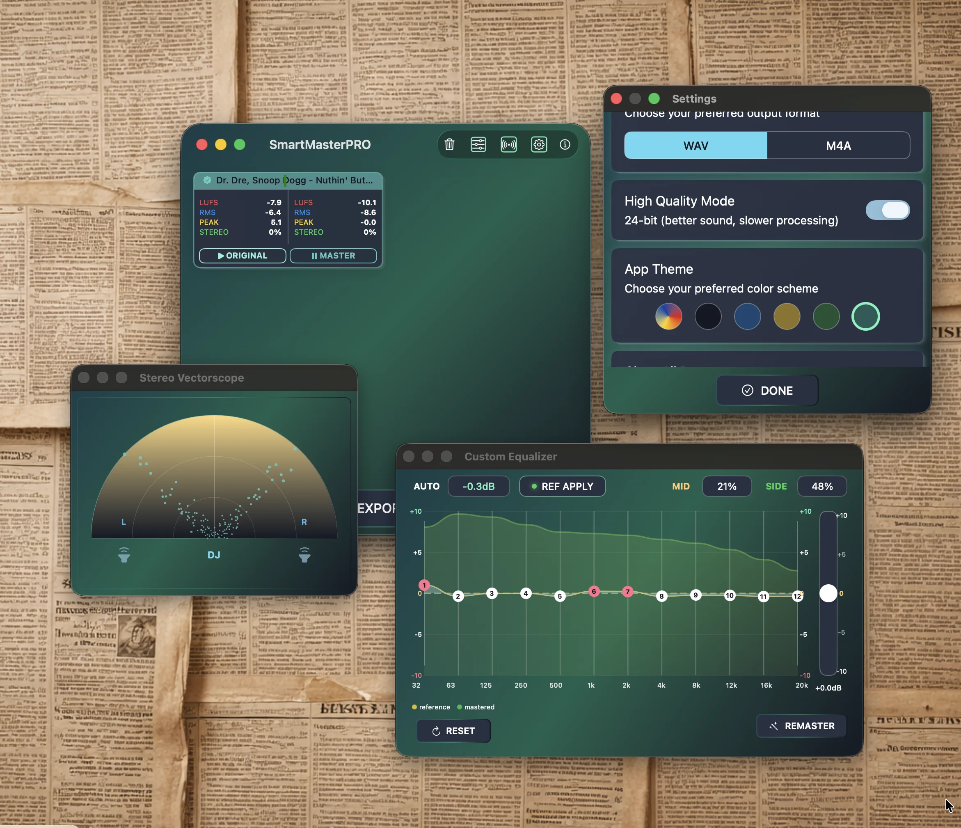Show app info via the info icon

tap(565, 144)
